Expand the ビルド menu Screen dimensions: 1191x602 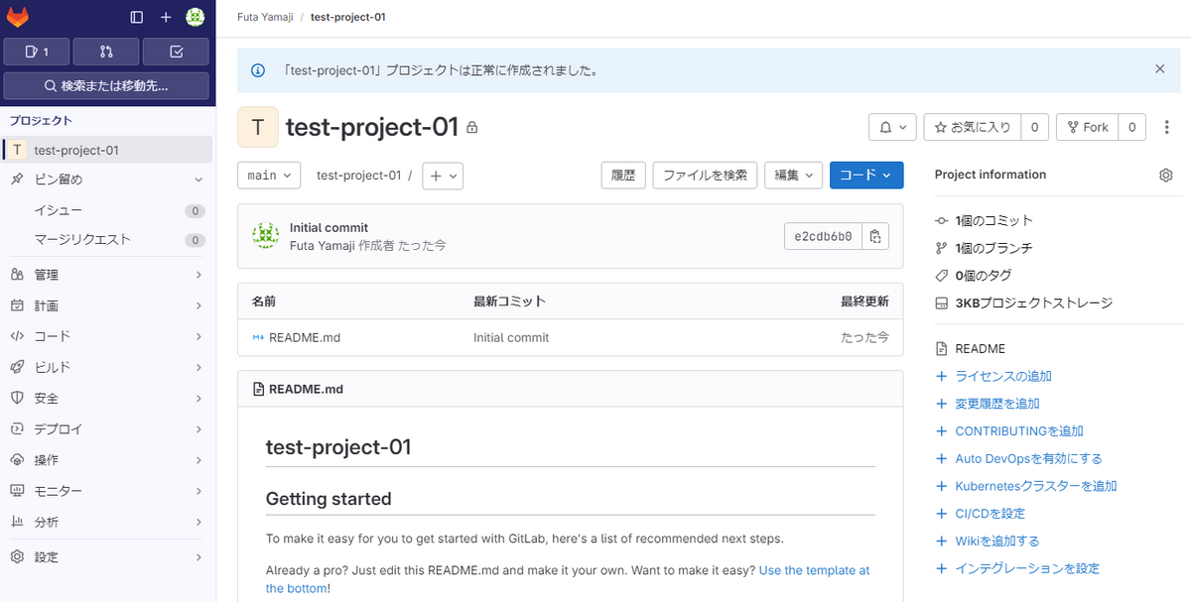(107, 367)
